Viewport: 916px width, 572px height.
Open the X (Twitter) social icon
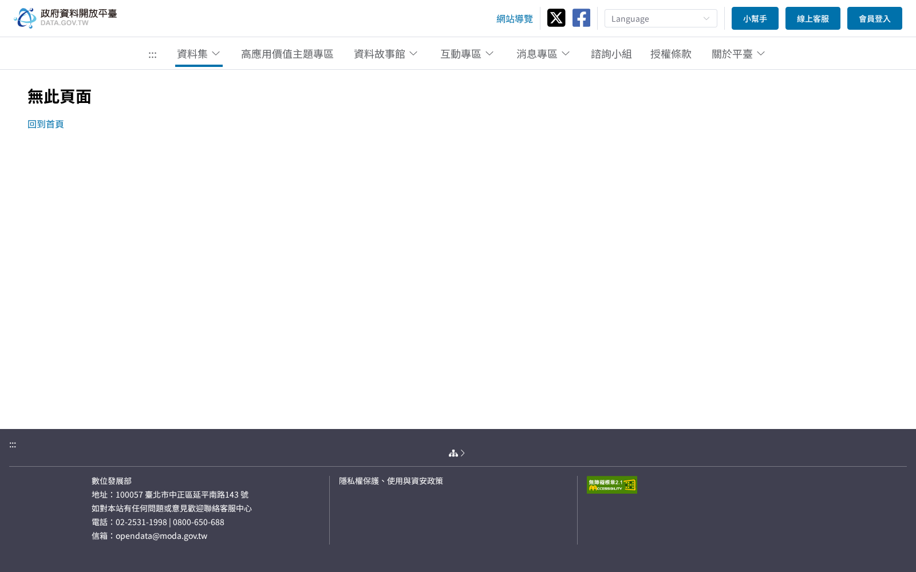coord(556,18)
